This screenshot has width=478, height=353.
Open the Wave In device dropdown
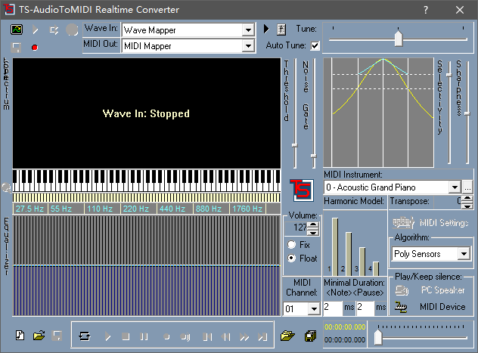248,30
